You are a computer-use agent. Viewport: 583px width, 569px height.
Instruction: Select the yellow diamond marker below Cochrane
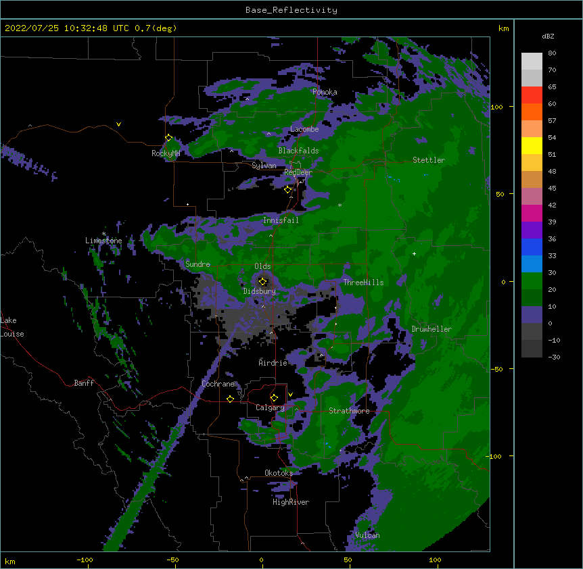click(x=230, y=399)
